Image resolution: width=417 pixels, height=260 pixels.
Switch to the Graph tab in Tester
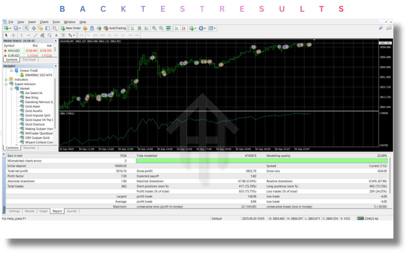tap(43, 211)
